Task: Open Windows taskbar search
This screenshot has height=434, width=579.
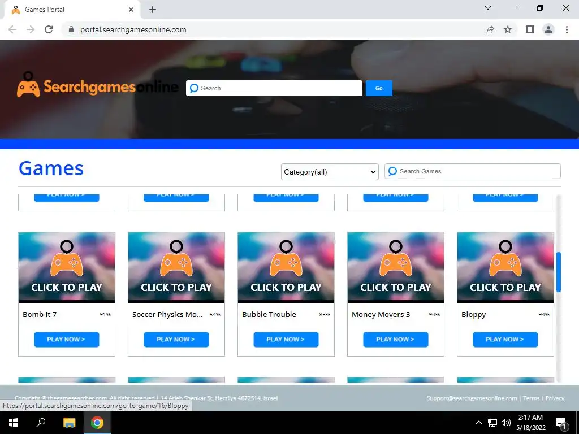Action: pos(41,423)
